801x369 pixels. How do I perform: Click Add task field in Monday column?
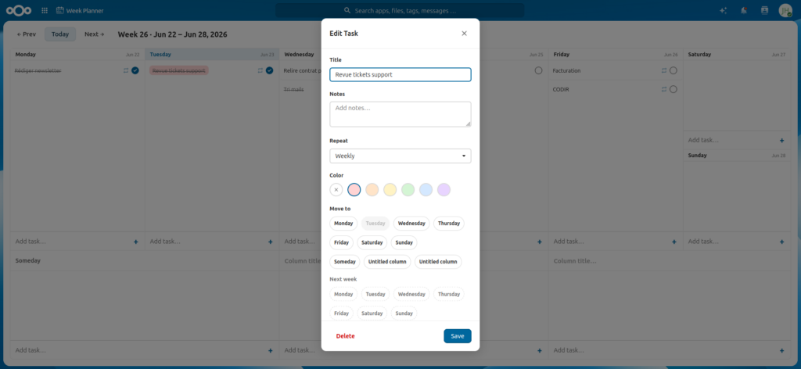[x=71, y=242]
